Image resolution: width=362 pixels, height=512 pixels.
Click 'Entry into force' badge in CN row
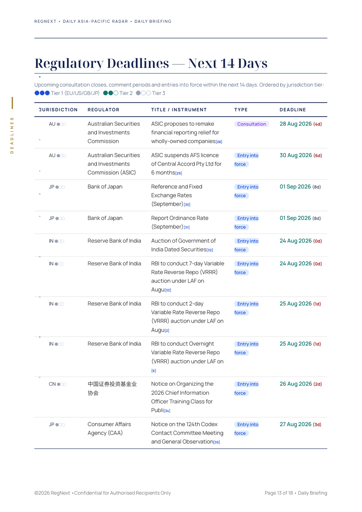pos(246,389)
